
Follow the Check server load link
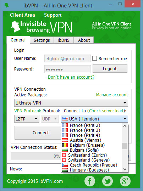pyautogui.click(x=106, y=111)
